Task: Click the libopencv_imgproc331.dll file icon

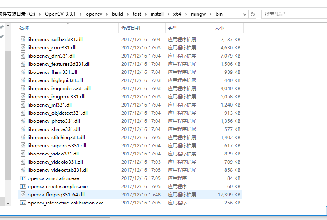Action: [x=23, y=96]
